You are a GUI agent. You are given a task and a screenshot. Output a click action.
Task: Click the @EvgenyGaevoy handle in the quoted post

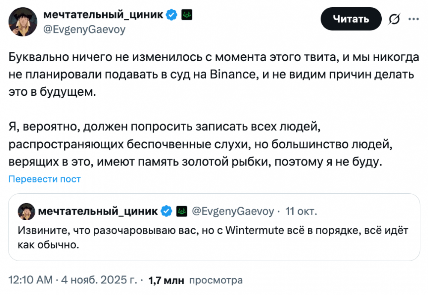(x=233, y=211)
